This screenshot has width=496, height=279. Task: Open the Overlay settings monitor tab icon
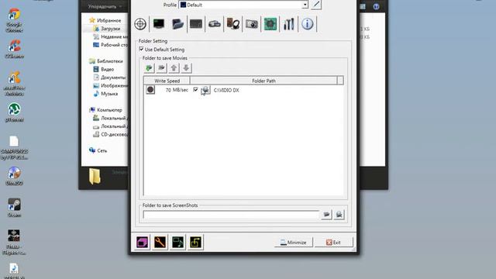(159, 24)
